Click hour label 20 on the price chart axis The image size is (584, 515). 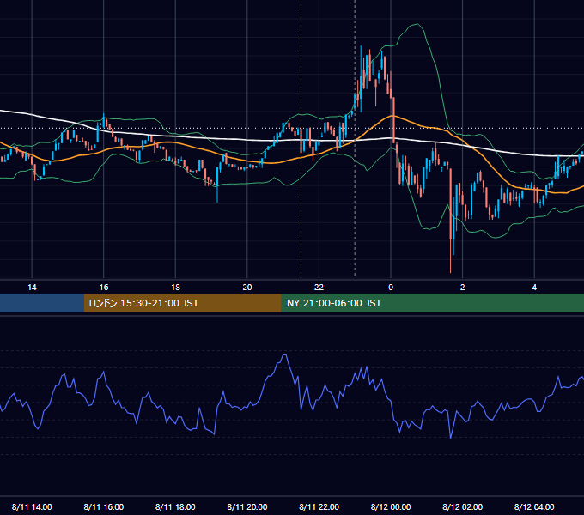point(247,288)
